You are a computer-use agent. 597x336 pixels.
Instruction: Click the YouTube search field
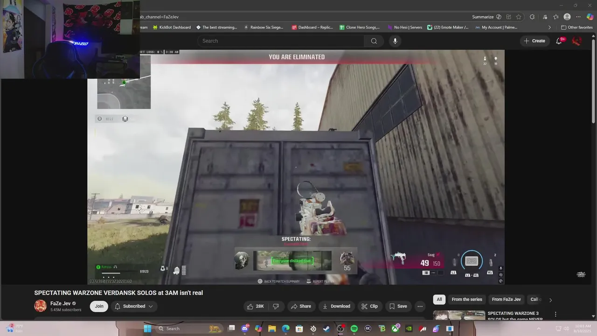coord(281,41)
